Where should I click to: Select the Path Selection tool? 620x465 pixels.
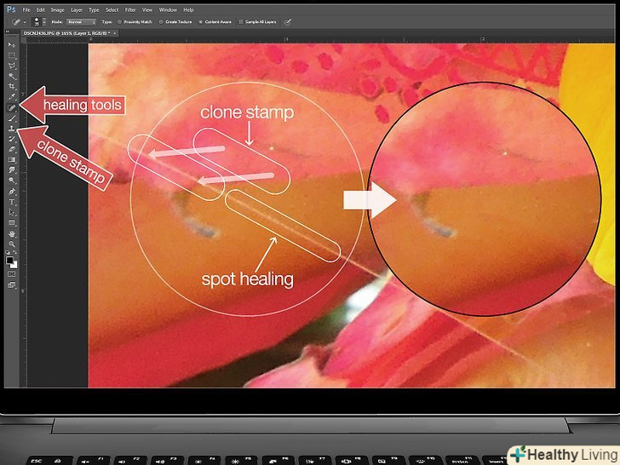(x=11, y=213)
